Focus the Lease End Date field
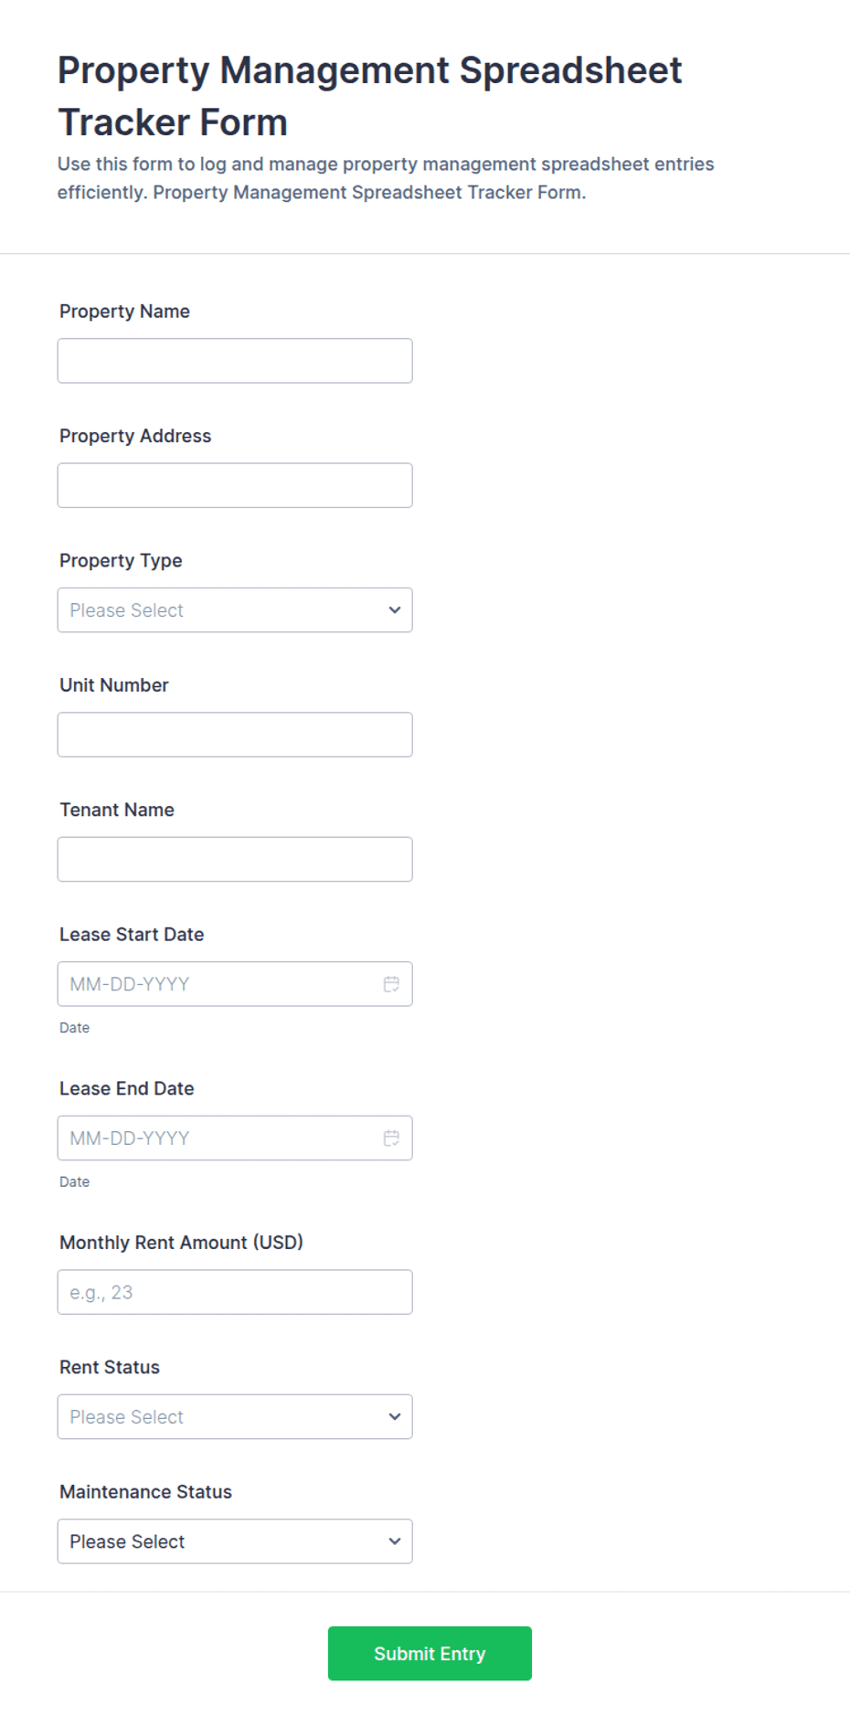Viewport: 850px width, 1726px height. tap(235, 1138)
